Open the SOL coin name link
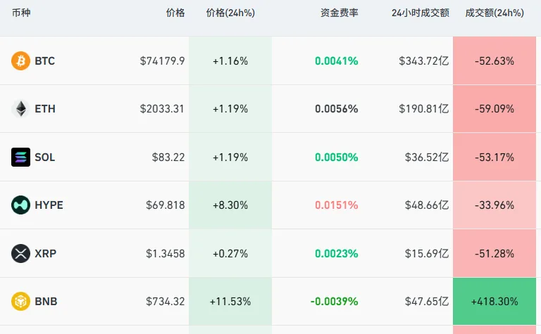Image resolution: width=541 pixels, height=334 pixels. (x=45, y=158)
